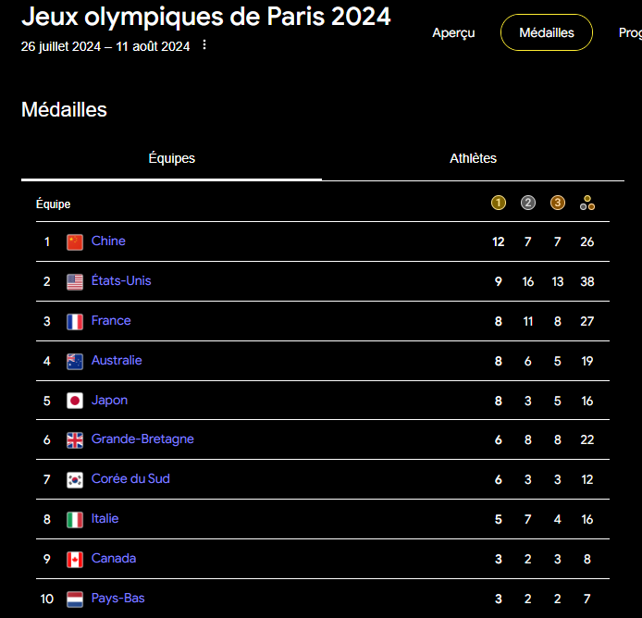Screen dimensions: 642x618
Task: Click the bronze medal column icon
Action: point(558,204)
